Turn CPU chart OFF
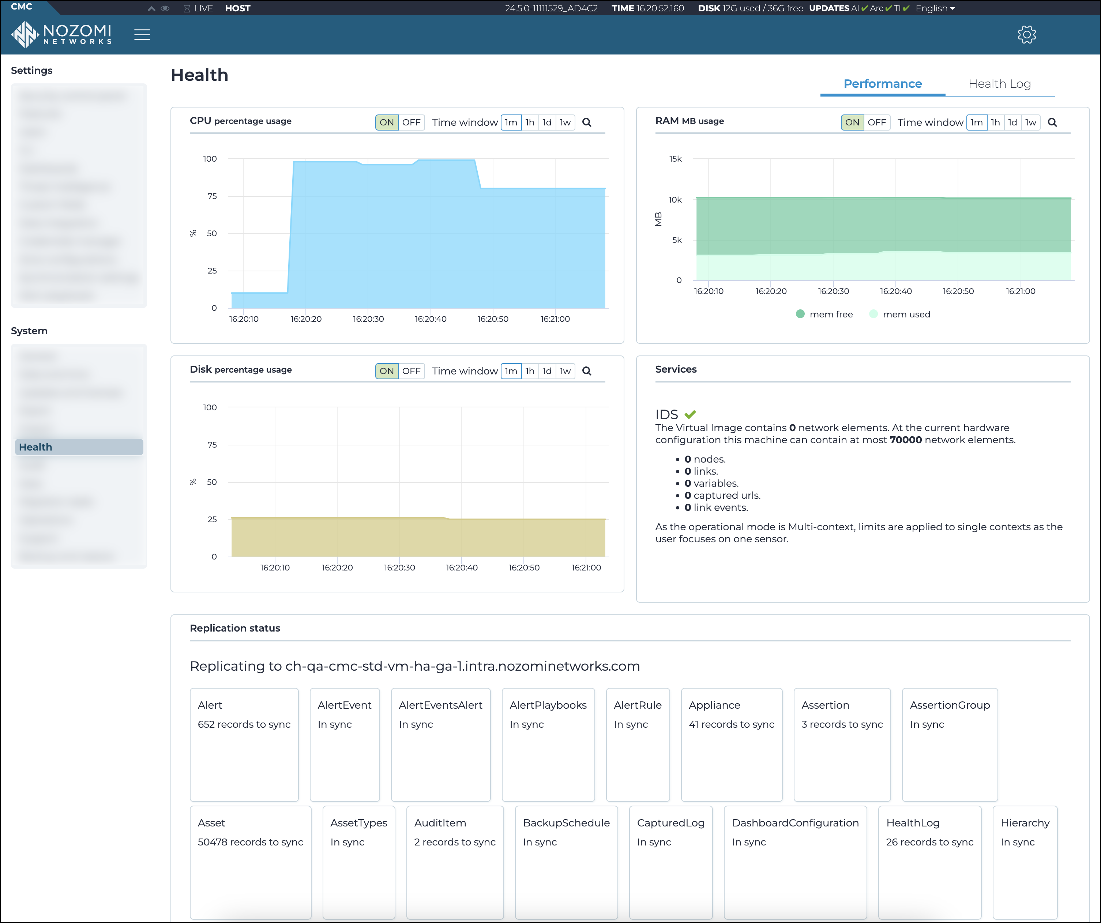 (411, 122)
